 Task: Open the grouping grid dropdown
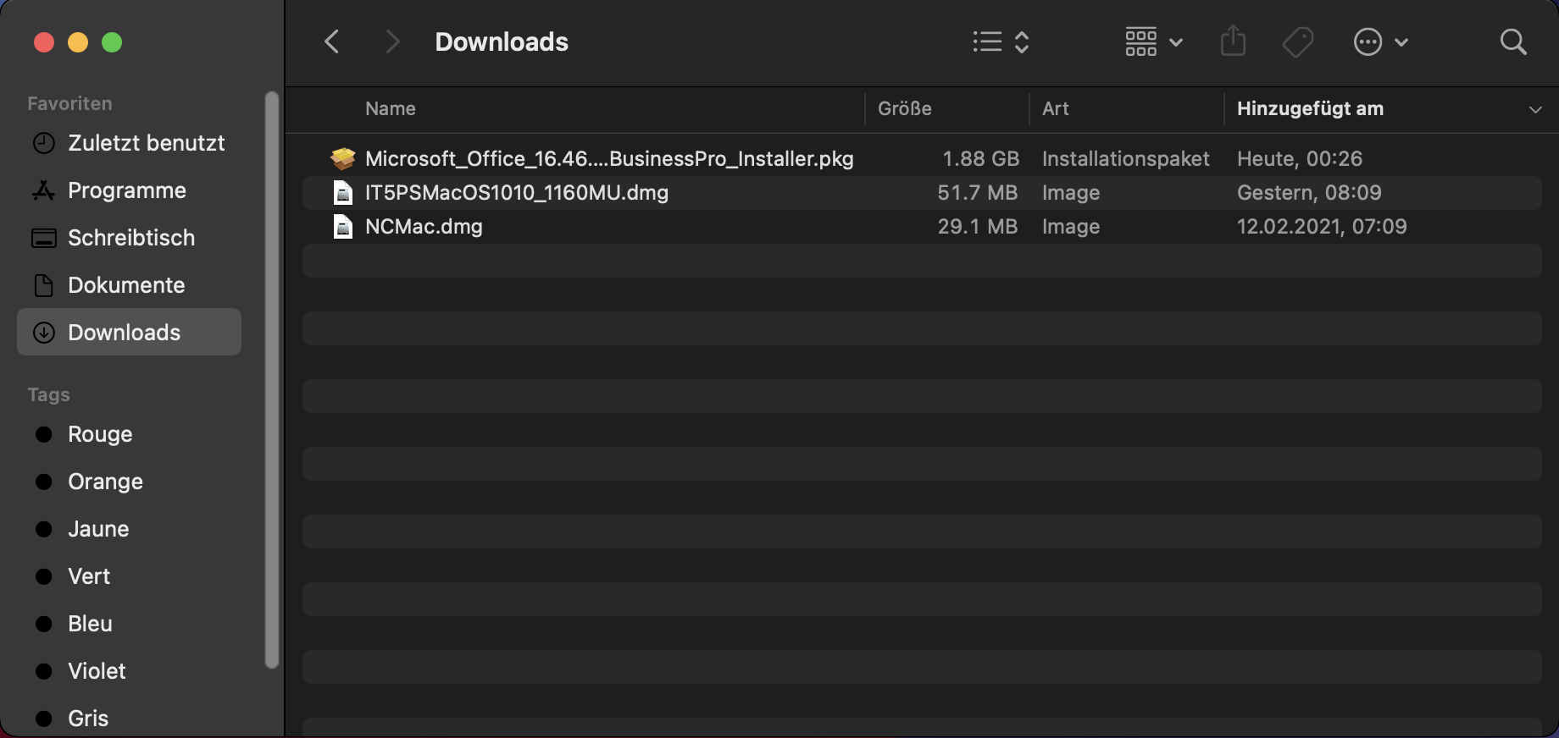click(x=1153, y=41)
